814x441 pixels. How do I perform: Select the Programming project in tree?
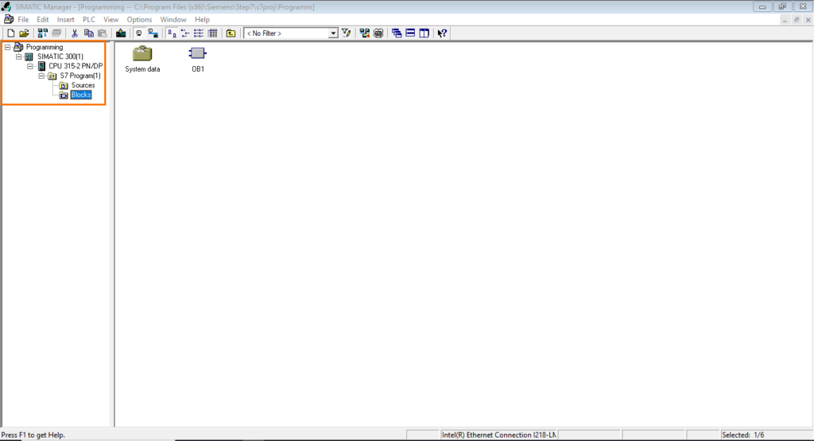pos(45,47)
